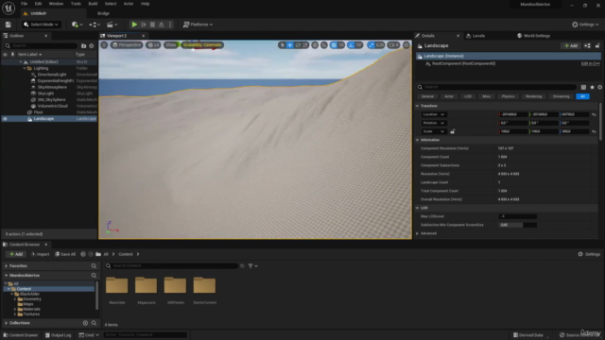Open the Output Log from status bar
This screenshot has height=340, width=605.
(x=58, y=335)
